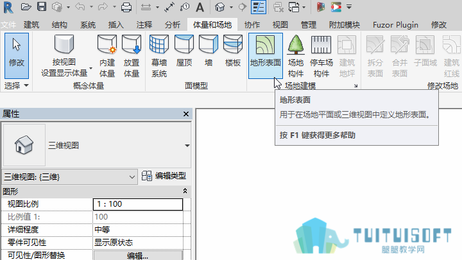Image resolution: width=462 pixels, height=260 pixels.
Task: Open the 三维视图: {三维} instance filter dropdown
Action: (x=69, y=177)
